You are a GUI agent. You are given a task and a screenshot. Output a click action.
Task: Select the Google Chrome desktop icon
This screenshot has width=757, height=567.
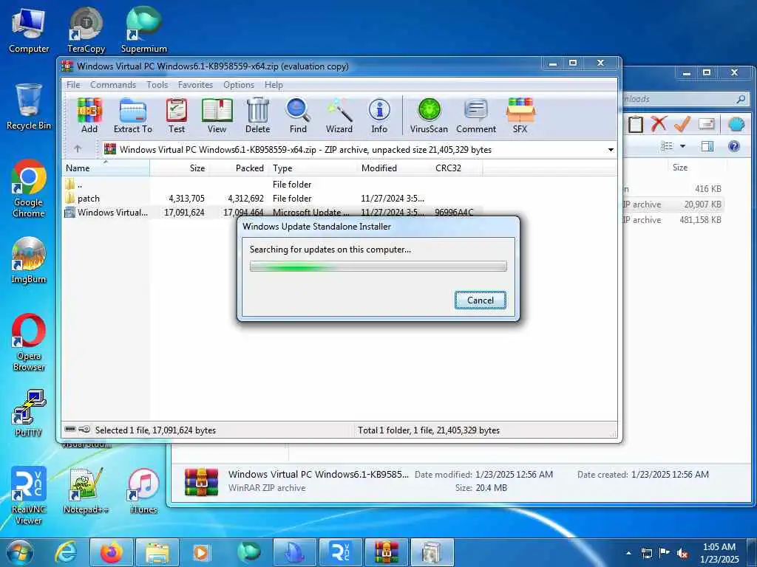tap(29, 188)
